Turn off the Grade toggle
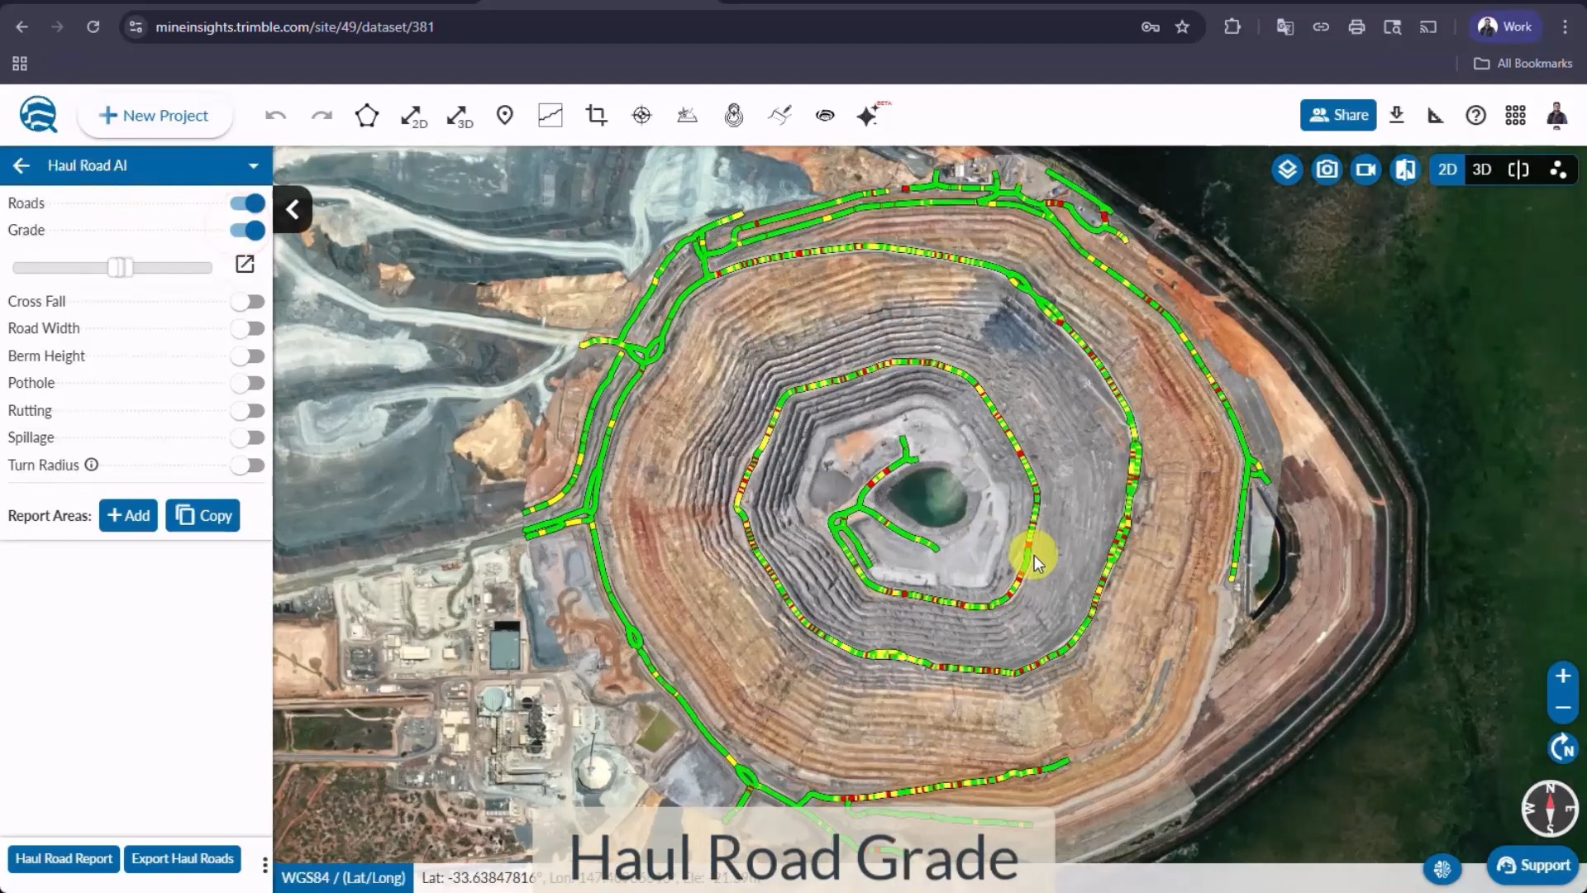The image size is (1587, 893). pos(247,231)
